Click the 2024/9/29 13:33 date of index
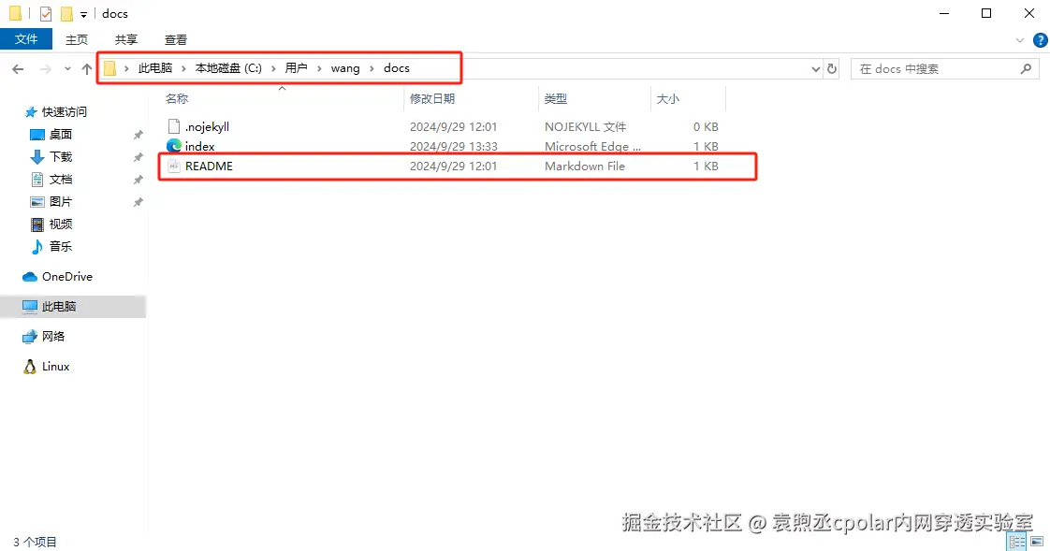 coord(453,146)
